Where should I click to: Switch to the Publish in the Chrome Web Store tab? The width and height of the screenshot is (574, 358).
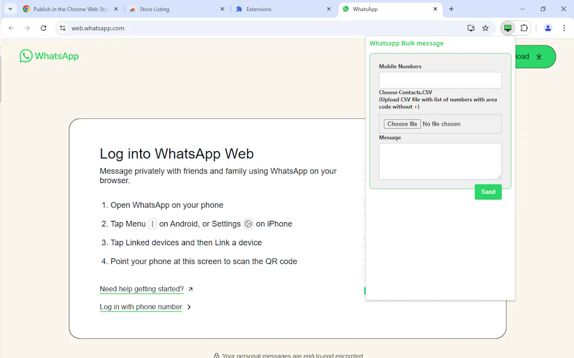coord(70,9)
